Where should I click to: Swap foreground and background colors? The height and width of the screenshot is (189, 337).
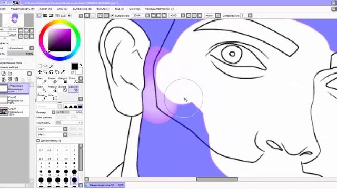click(x=81, y=65)
